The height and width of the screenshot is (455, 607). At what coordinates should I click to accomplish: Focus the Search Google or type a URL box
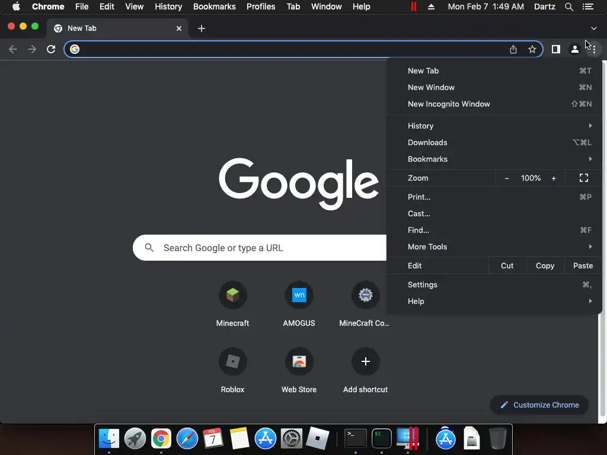260,248
